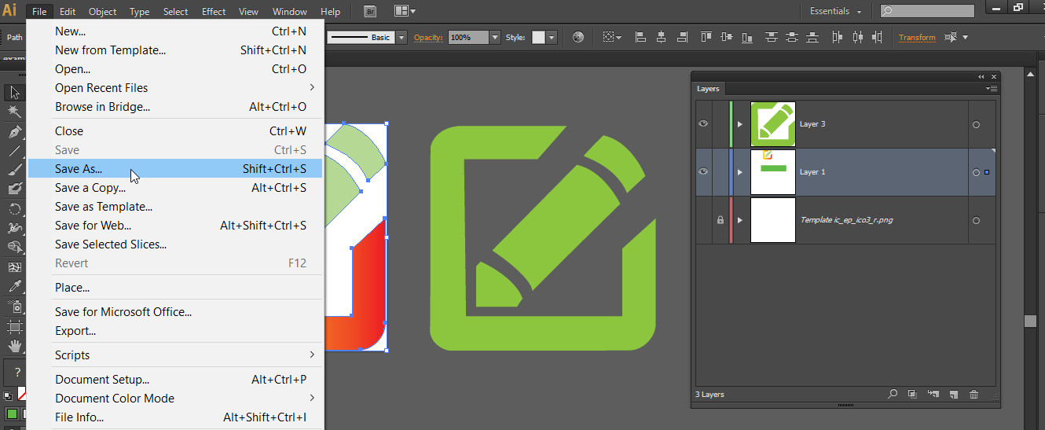Click Horizontal Align Center icon
Image resolution: width=1045 pixels, height=430 pixels.
[x=661, y=37]
